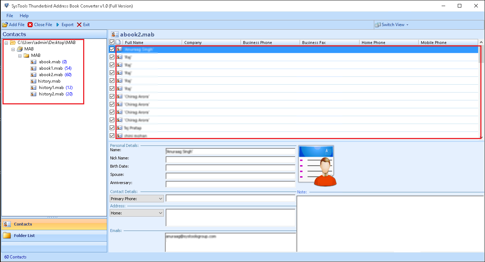The image size is (485, 262).
Task: Open the File menu
Action: (10, 16)
